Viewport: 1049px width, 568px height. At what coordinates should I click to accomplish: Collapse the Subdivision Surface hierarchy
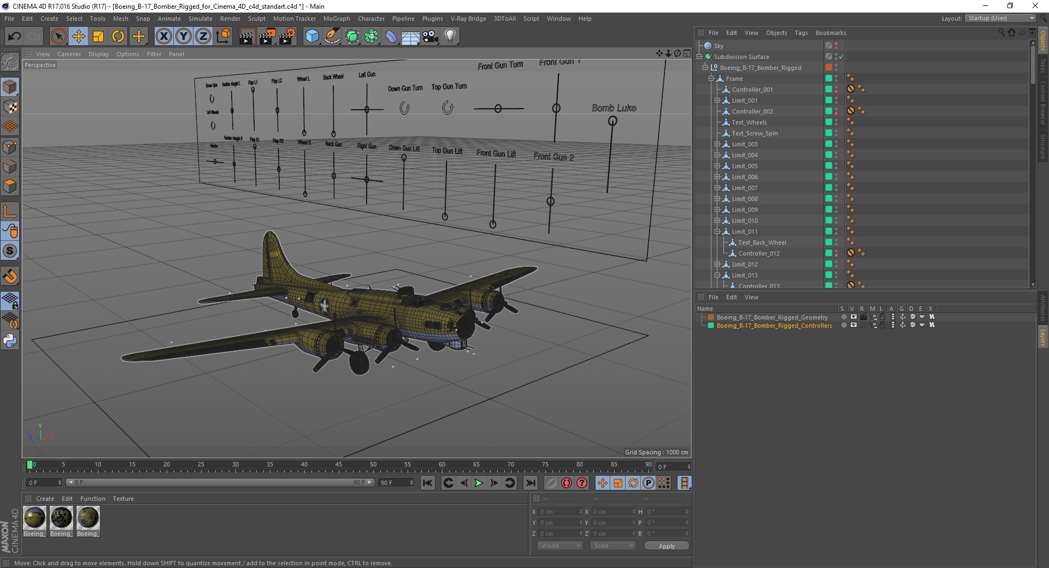(699, 57)
